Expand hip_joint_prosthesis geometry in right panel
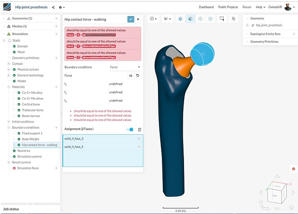Image resolution: width=298 pixels, height=214 pixels. [x=247, y=25]
